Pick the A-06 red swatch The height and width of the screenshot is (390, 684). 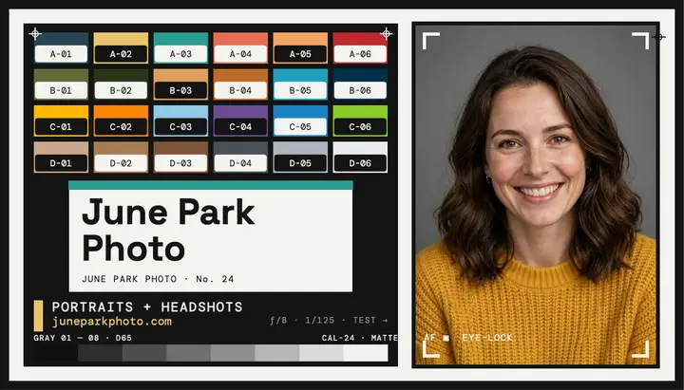coord(360,47)
